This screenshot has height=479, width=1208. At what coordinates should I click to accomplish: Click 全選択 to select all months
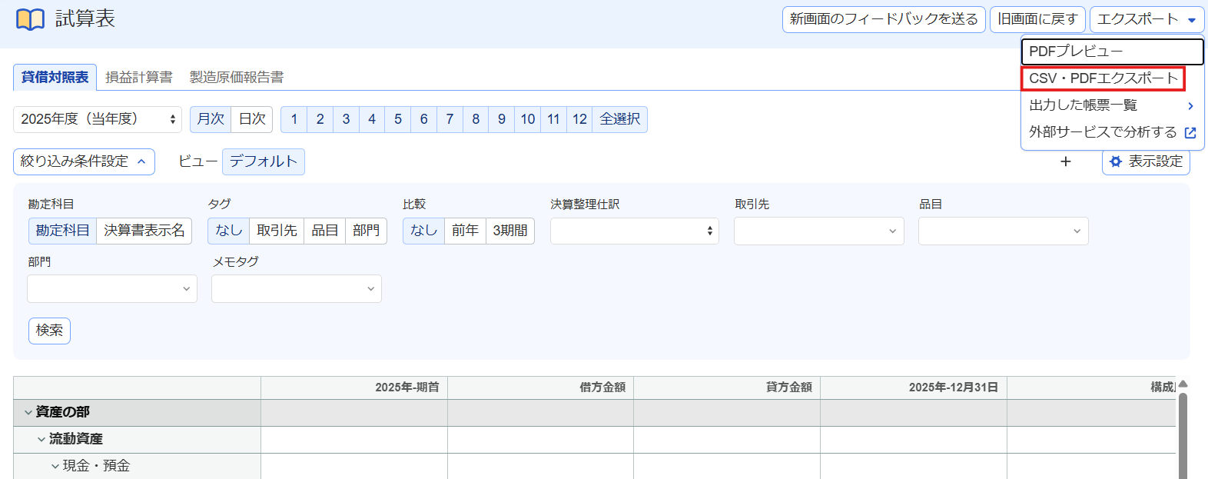(620, 119)
